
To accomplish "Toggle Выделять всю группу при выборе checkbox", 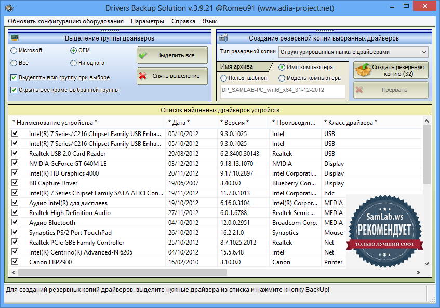I will tap(14, 77).
